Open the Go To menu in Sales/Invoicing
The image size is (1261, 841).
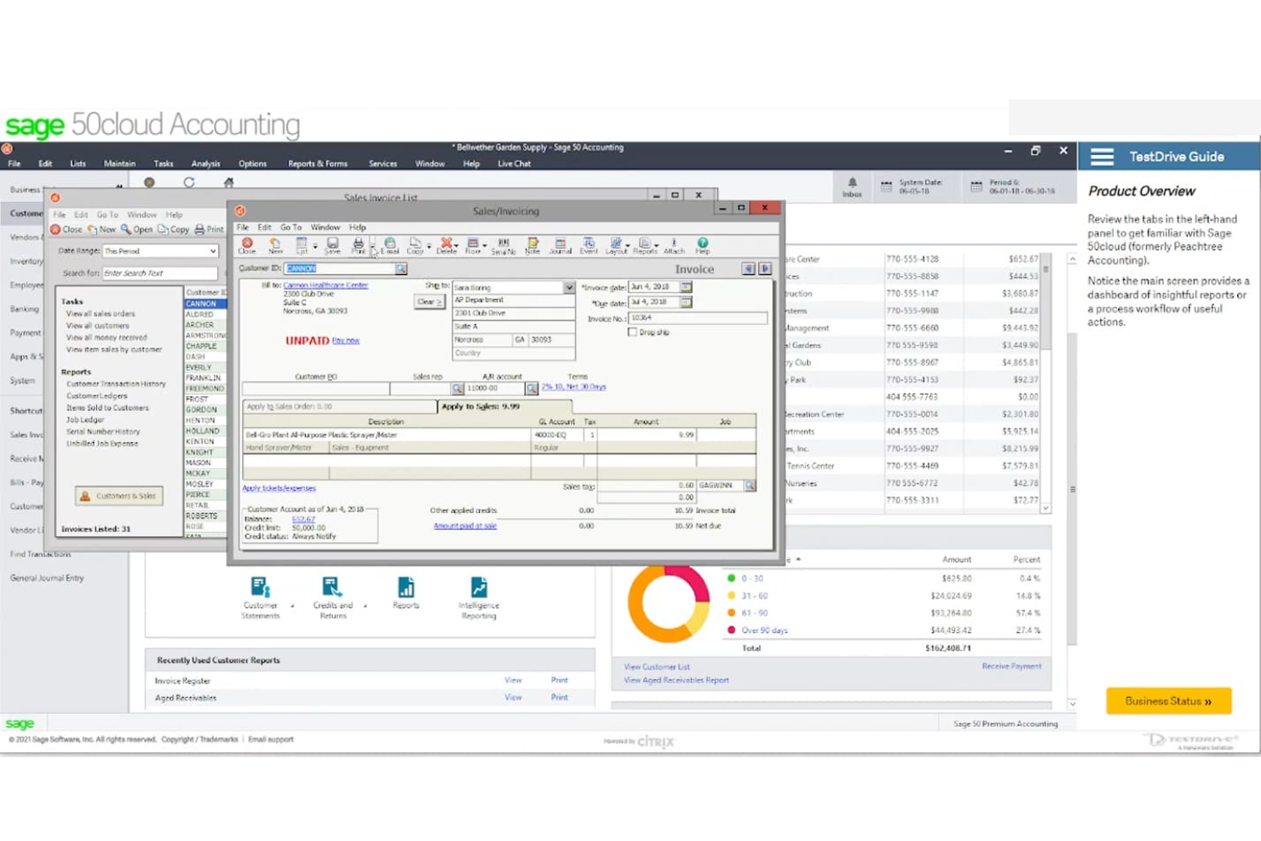pos(291,228)
